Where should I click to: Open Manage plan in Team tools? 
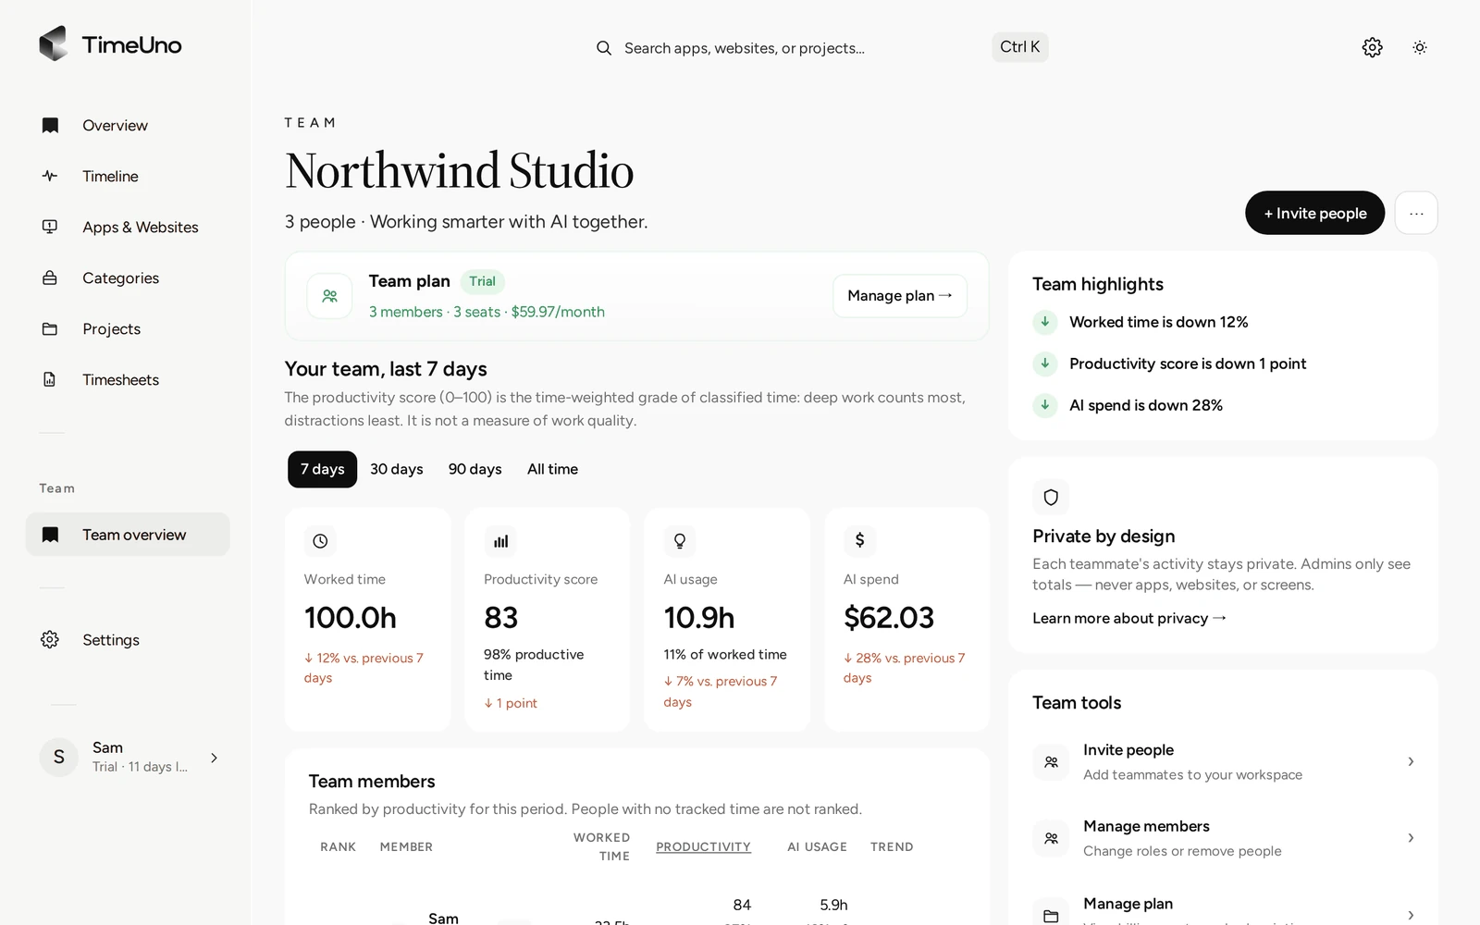1223,912
